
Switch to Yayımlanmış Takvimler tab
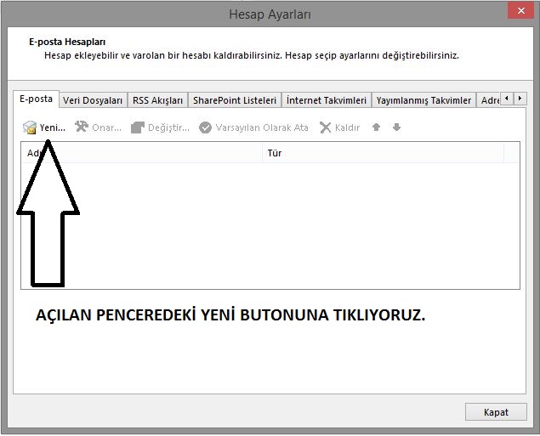click(x=423, y=100)
